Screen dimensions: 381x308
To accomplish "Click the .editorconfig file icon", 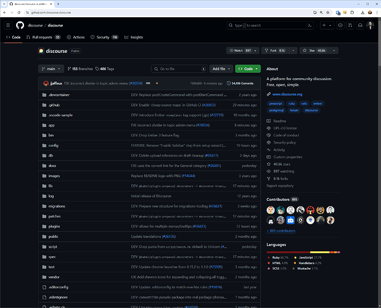I will (44, 287).
